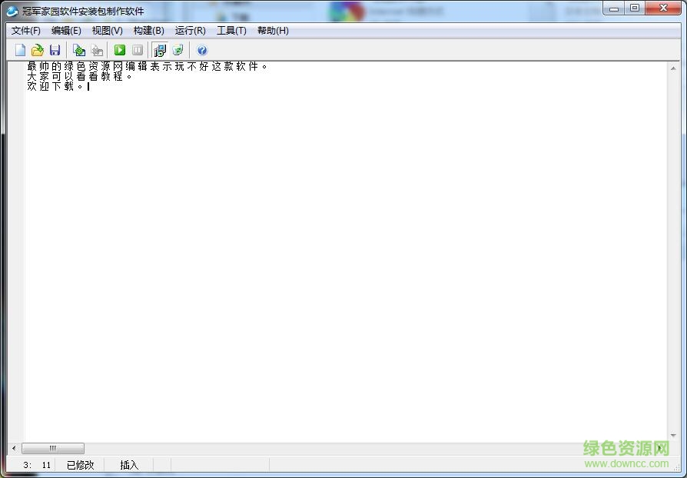
Task: Click the 3: 11 cursor position indicator
Action: coord(37,465)
